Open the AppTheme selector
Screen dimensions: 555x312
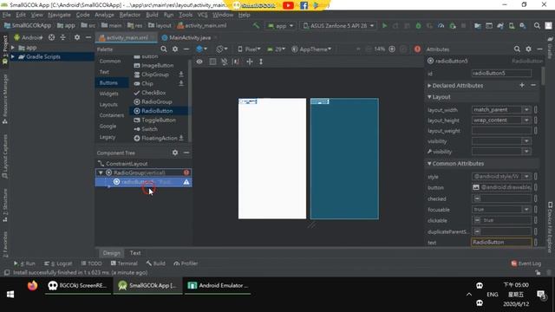pos(311,49)
